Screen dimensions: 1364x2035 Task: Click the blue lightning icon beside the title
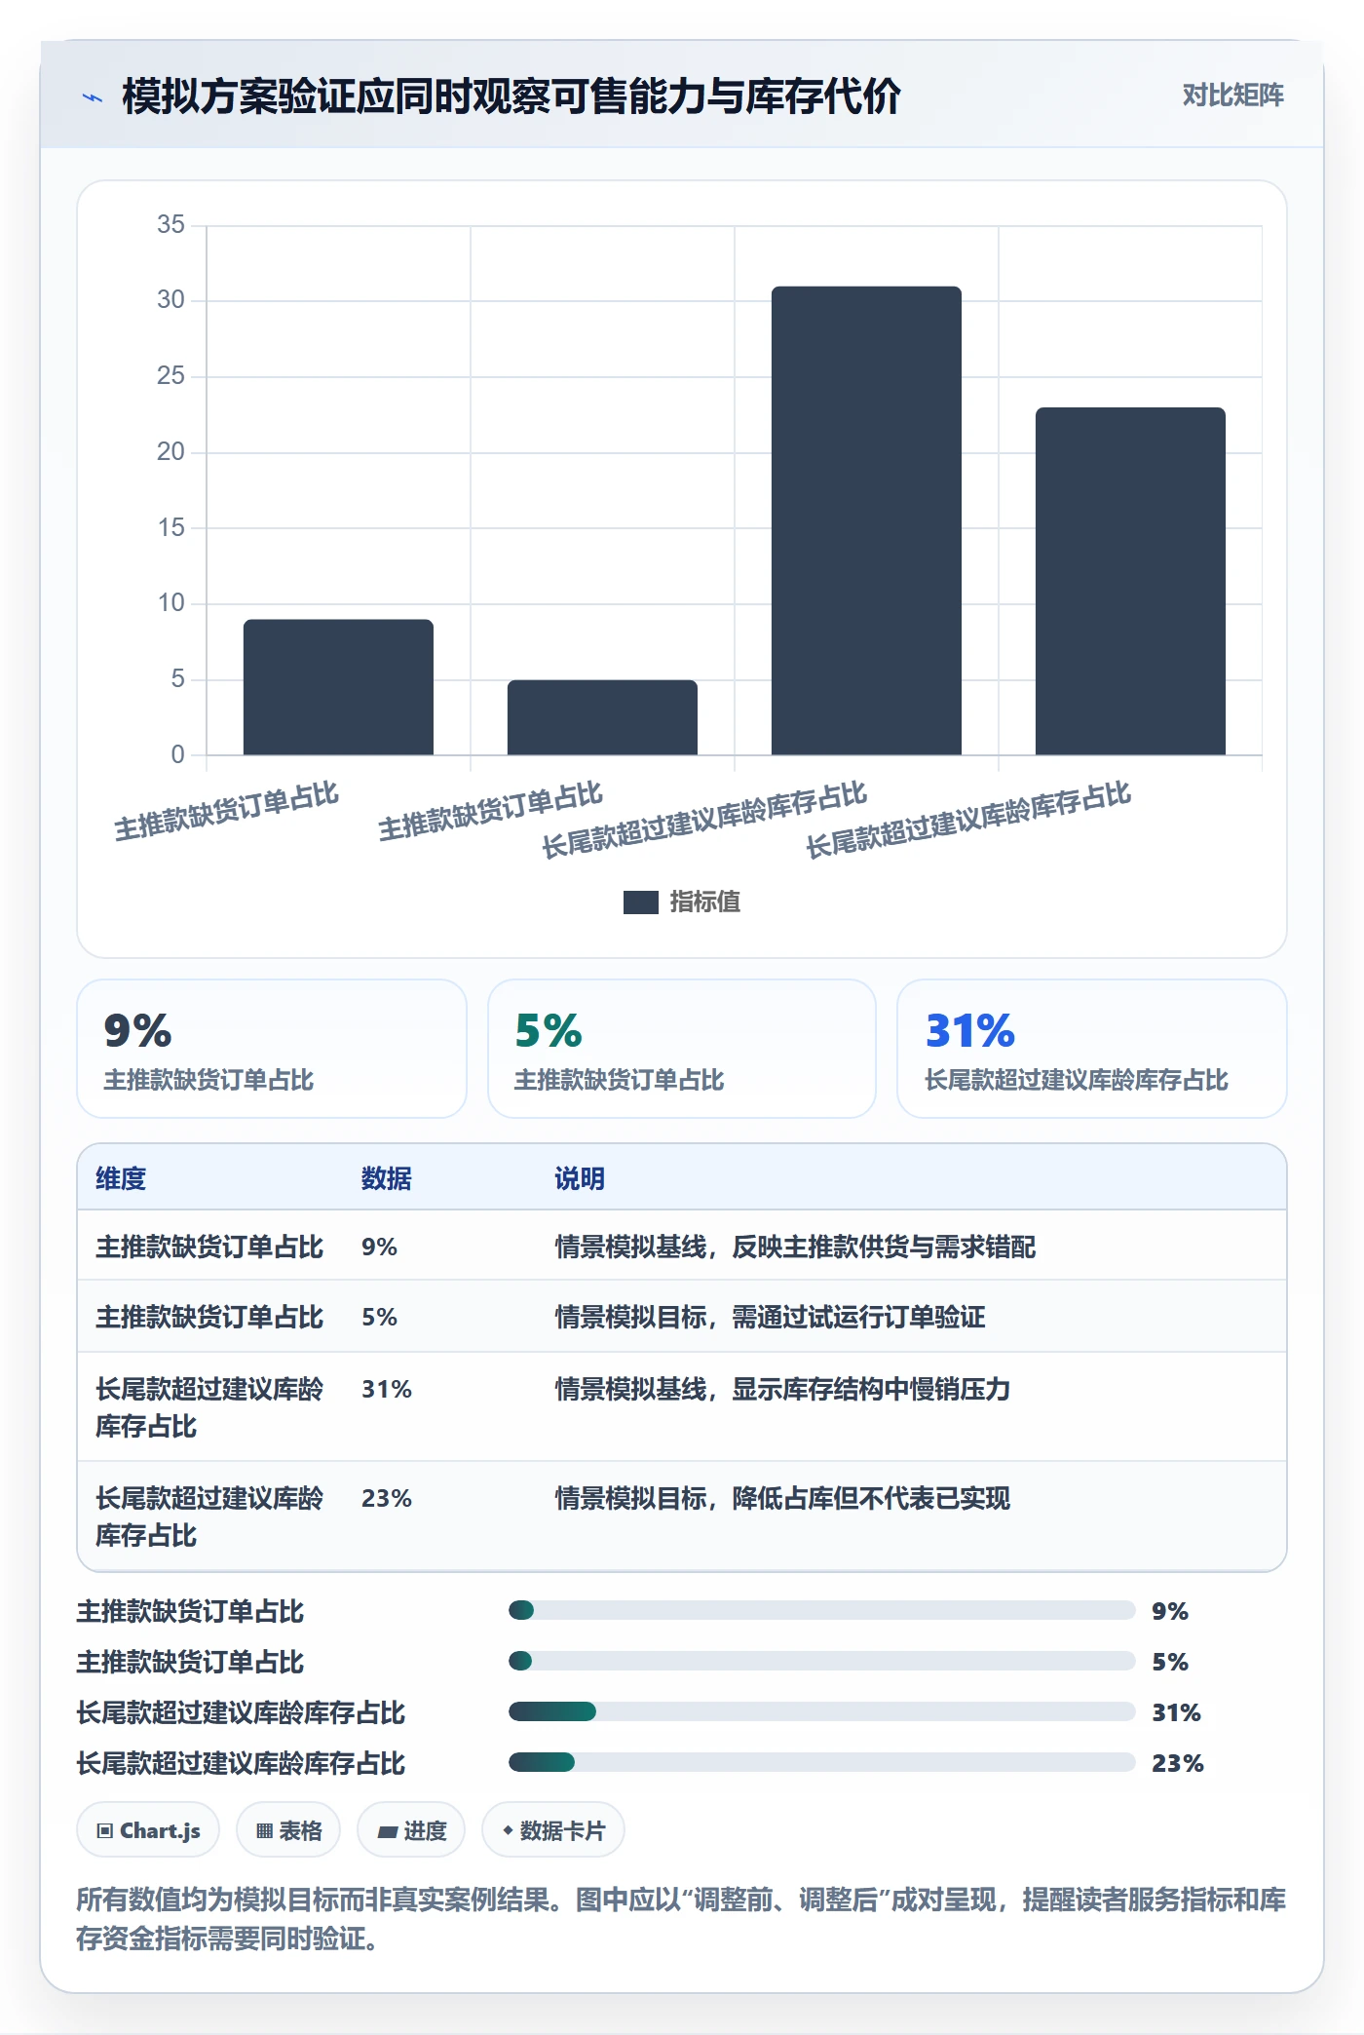coord(93,97)
